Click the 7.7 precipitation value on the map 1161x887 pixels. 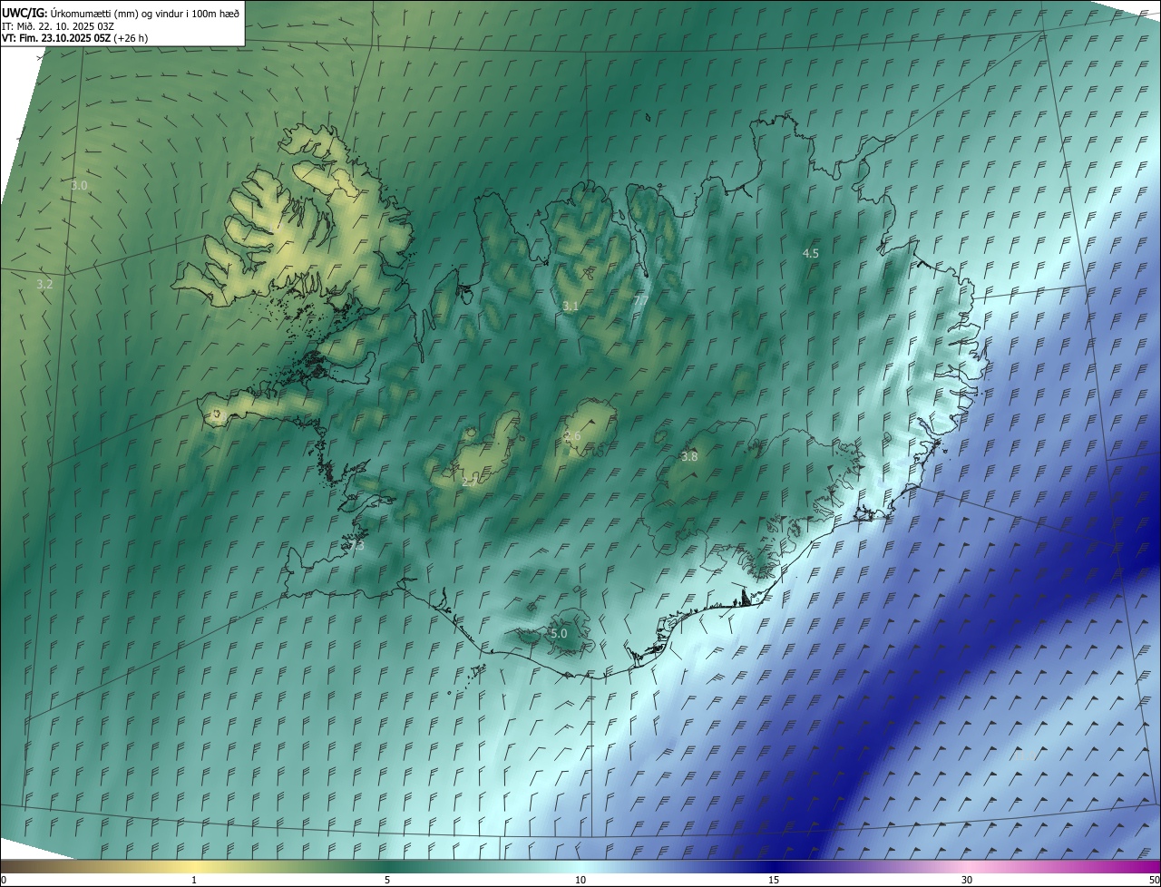pyautogui.click(x=640, y=300)
